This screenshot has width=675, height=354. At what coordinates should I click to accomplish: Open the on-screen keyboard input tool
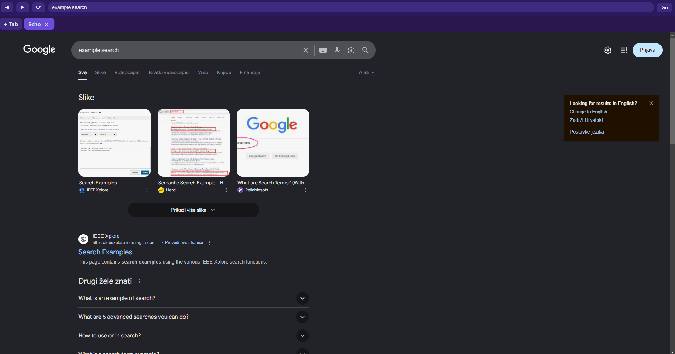pyautogui.click(x=323, y=50)
